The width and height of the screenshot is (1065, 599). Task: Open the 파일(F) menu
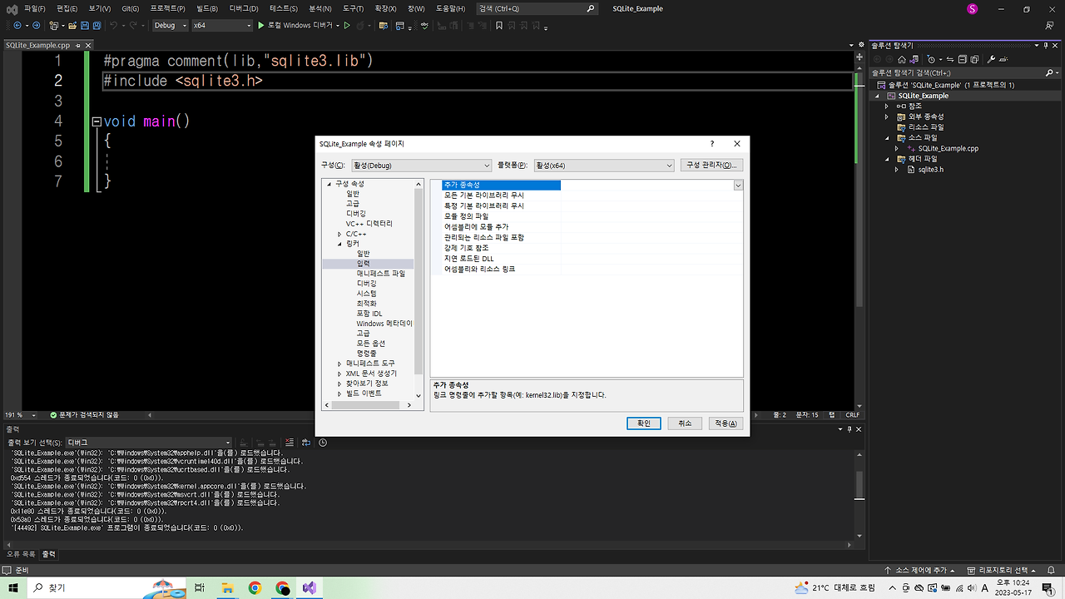pos(35,8)
